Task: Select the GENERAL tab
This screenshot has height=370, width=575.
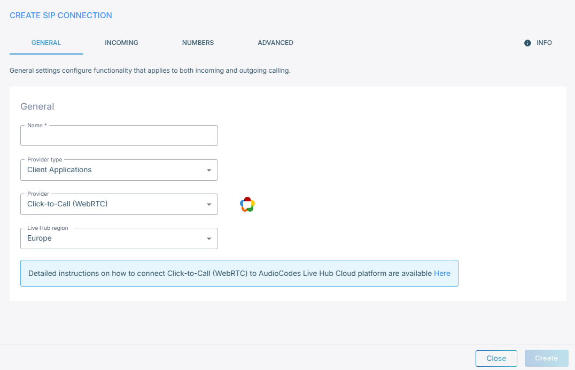Action: click(46, 43)
